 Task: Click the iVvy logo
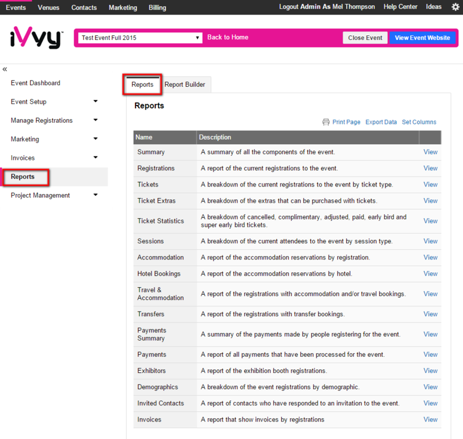(x=36, y=38)
